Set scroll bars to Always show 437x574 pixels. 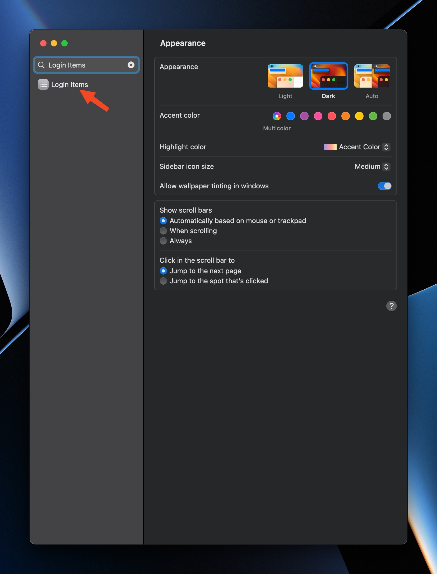(163, 241)
